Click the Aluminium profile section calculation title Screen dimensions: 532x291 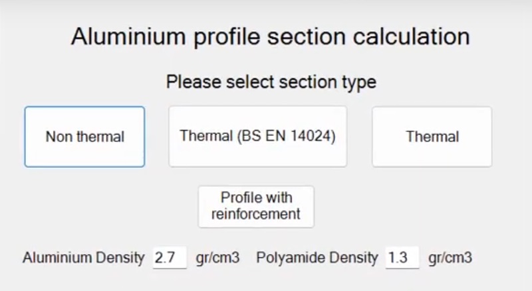(270, 36)
